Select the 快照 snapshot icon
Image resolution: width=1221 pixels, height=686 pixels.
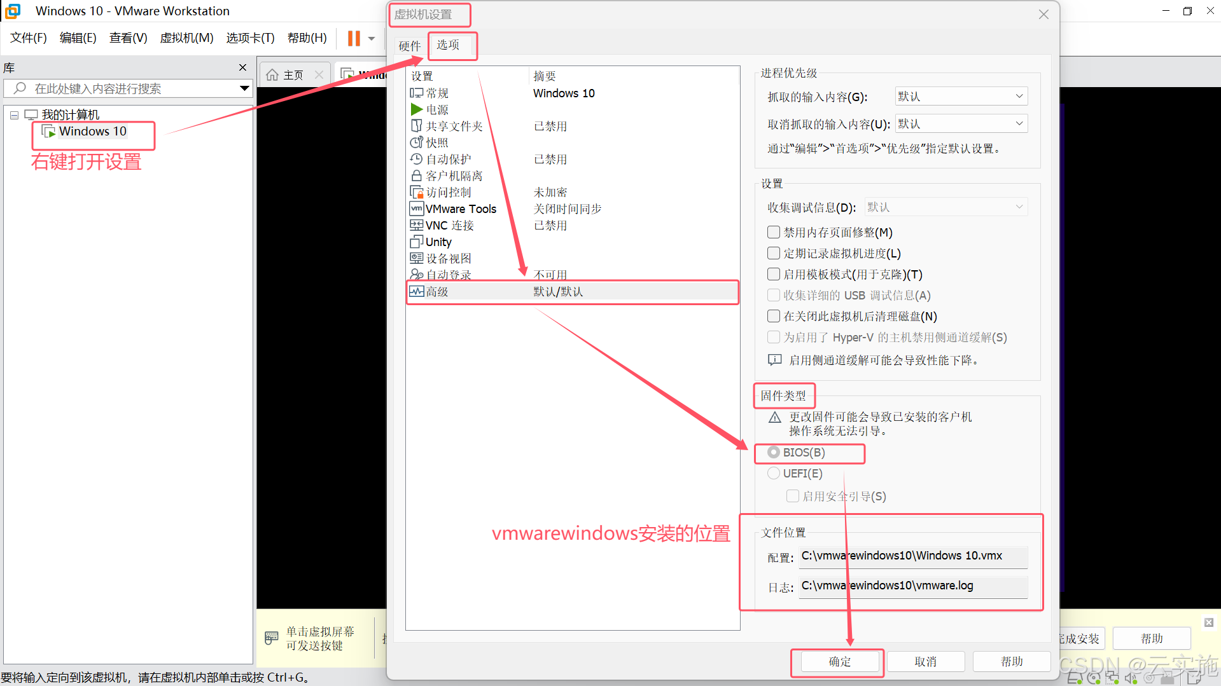[x=416, y=142]
